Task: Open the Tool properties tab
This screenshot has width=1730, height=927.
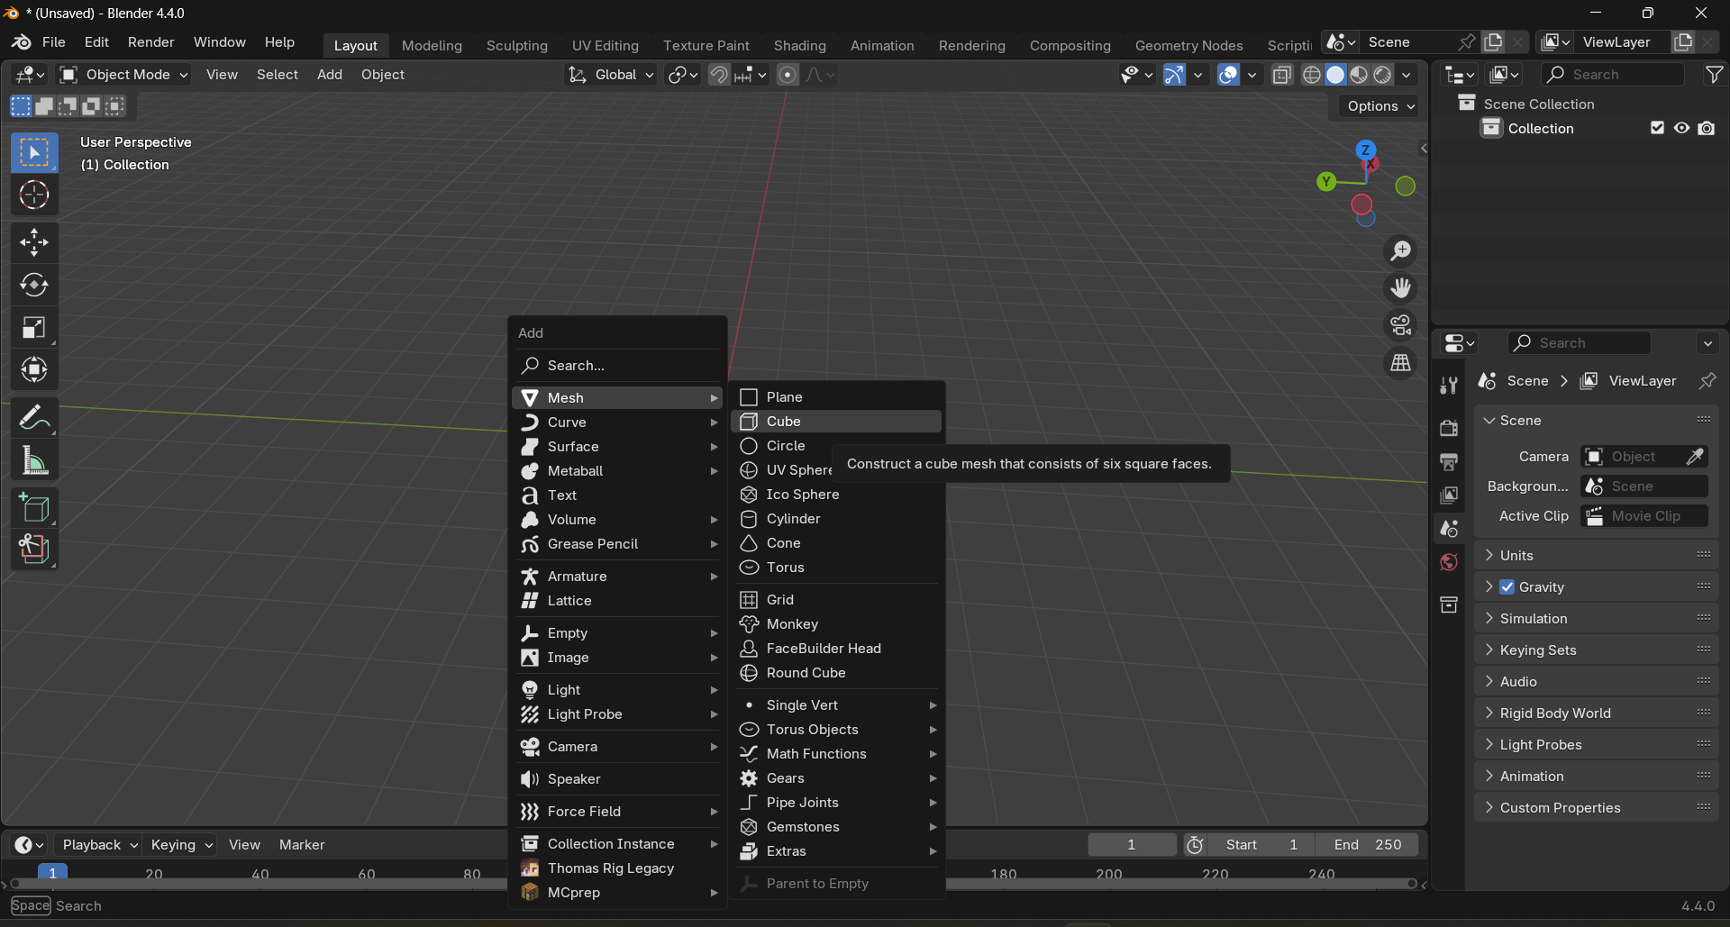Action: click(1449, 386)
